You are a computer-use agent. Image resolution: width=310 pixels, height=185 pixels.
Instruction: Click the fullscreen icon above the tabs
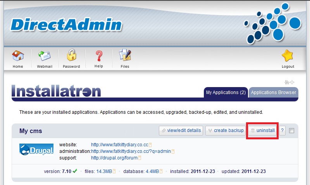pos(292,82)
